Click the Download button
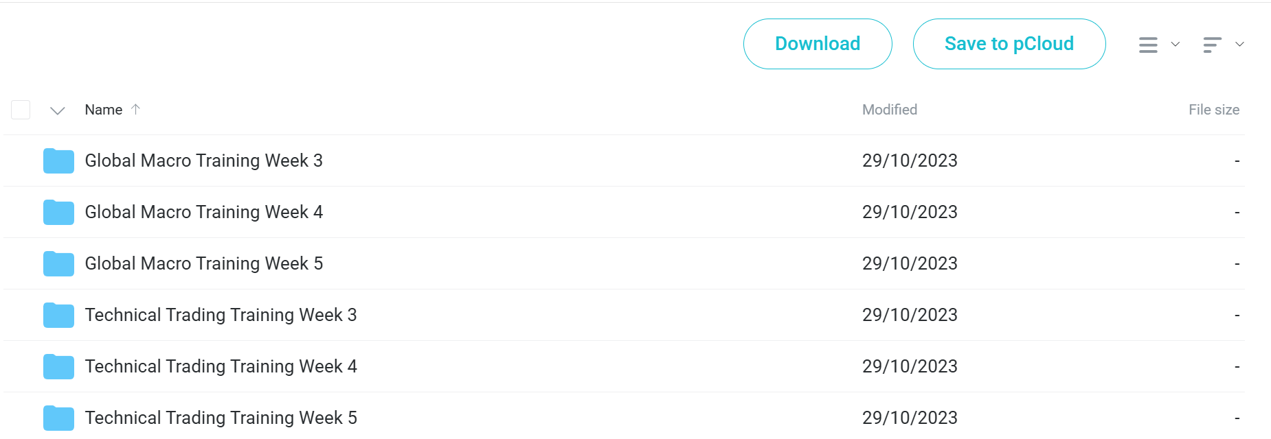This screenshot has width=1271, height=439. coord(818,44)
